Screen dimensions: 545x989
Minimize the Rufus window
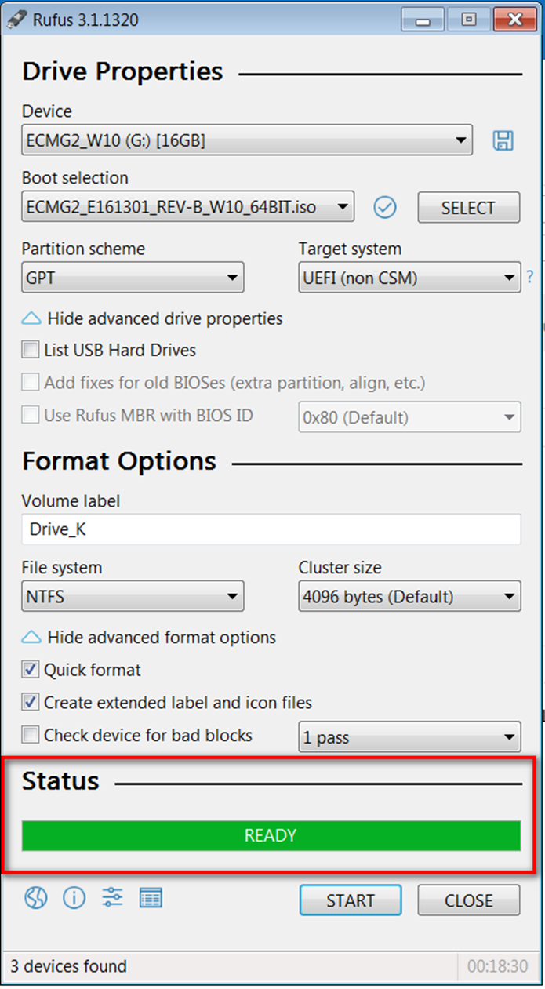tap(424, 20)
